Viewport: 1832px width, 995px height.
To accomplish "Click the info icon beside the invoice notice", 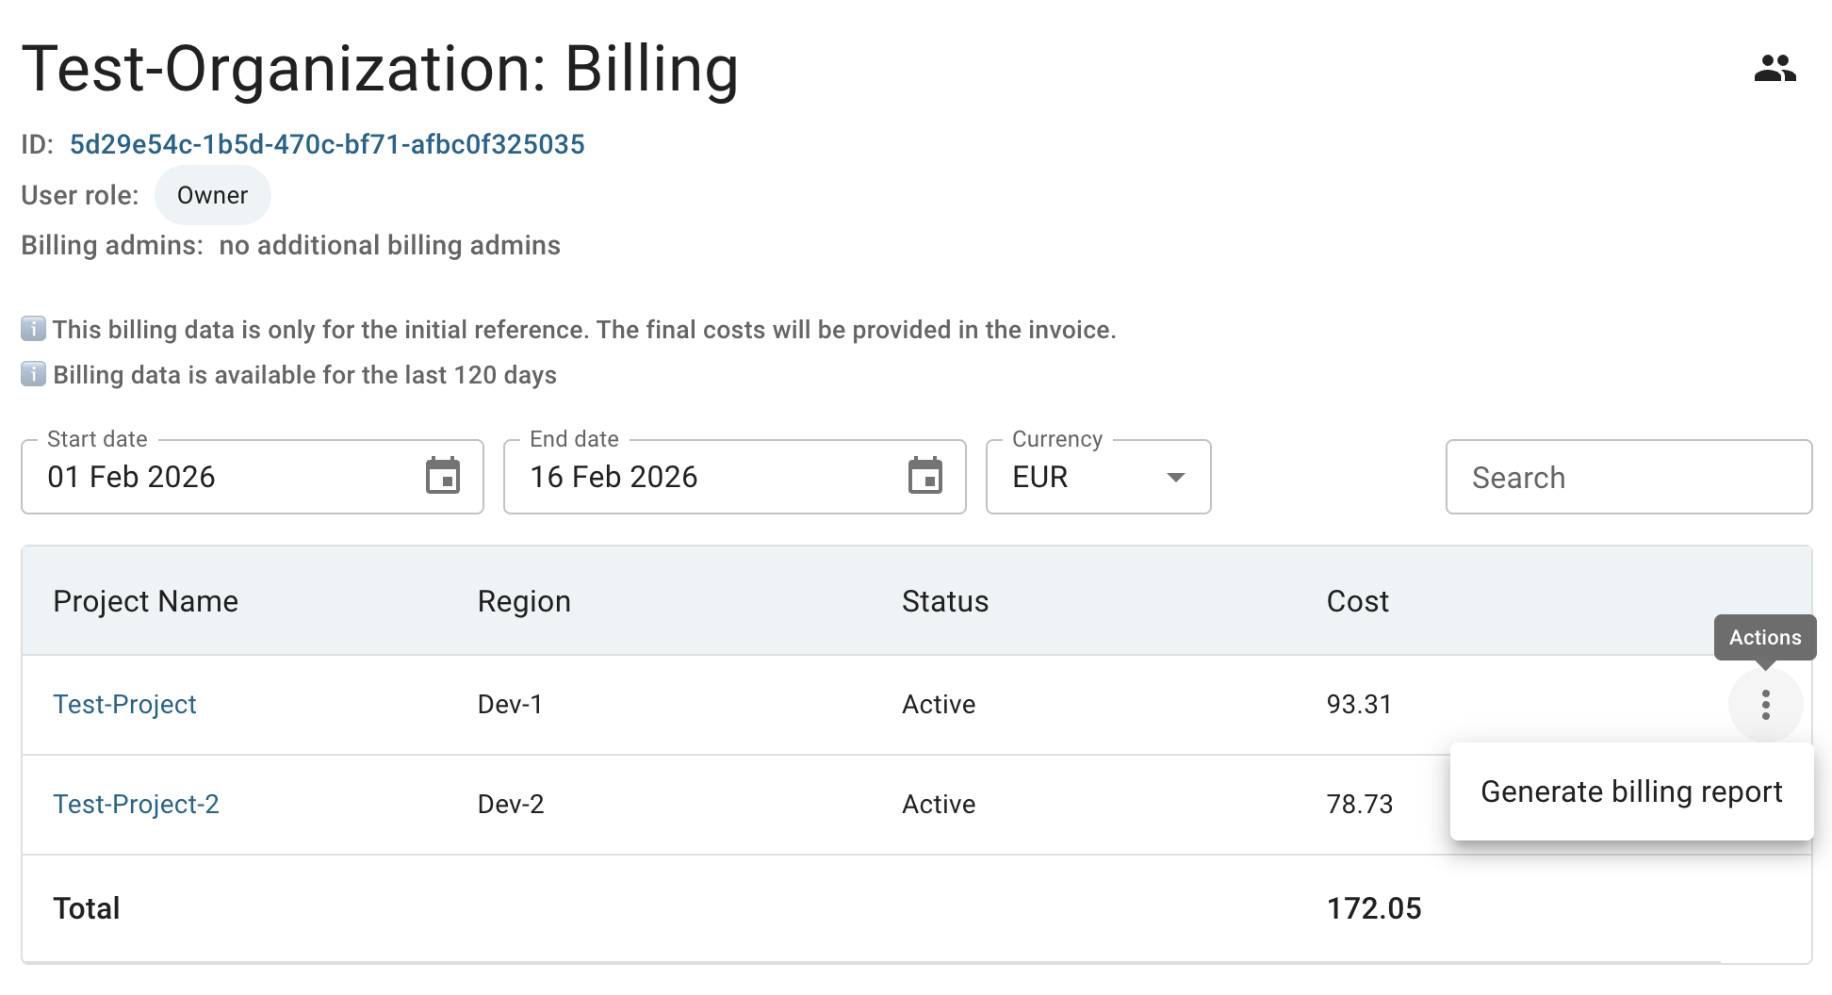I will (x=33, y=329).
